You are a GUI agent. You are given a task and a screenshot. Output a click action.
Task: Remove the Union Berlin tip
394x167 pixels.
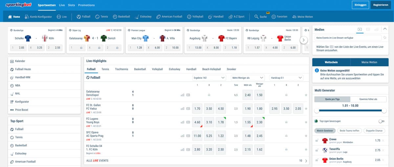pyautogui.click(x=384, y=160)
